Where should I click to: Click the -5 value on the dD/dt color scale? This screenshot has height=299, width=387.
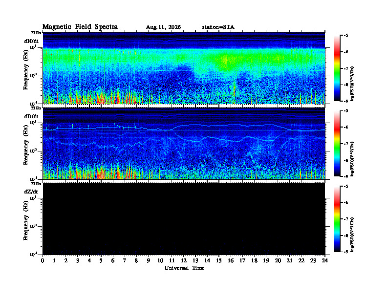tap(346, 111)
